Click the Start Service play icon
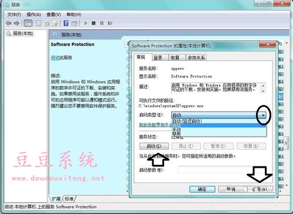 (86, 23)
